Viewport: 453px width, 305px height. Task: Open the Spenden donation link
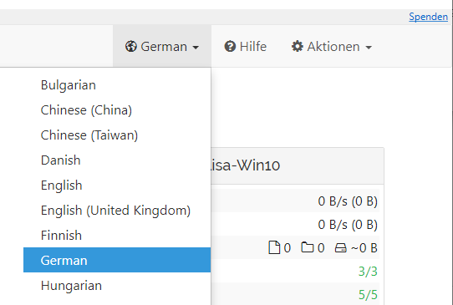coord(428,17)
